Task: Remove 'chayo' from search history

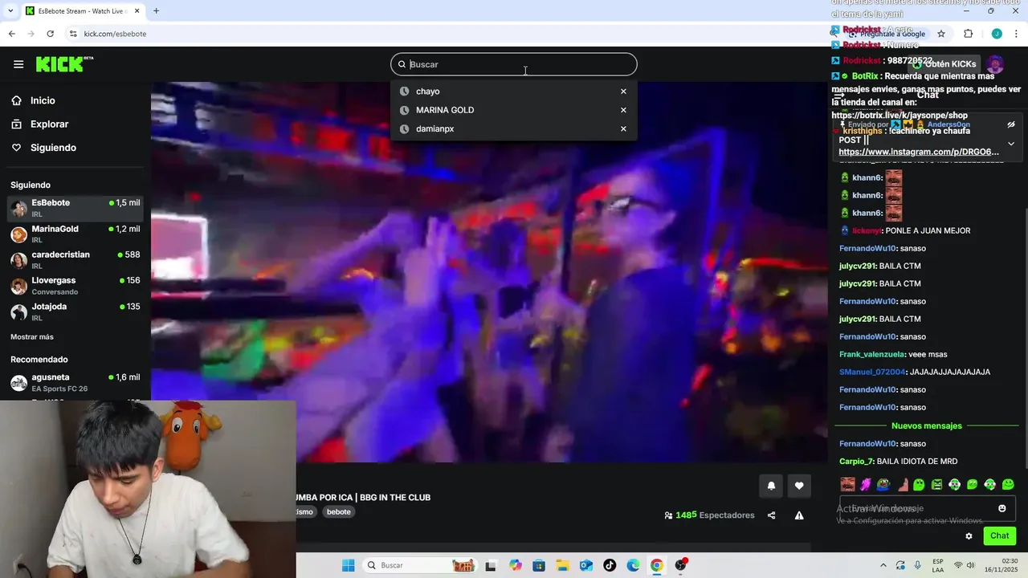Action: point(623,92)
